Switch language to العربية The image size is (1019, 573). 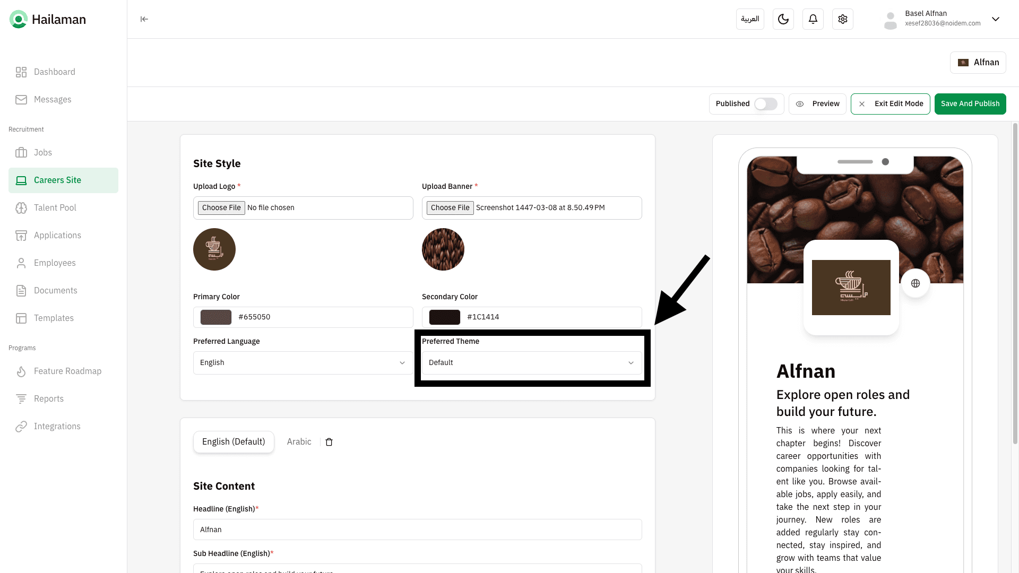point(749,19)
